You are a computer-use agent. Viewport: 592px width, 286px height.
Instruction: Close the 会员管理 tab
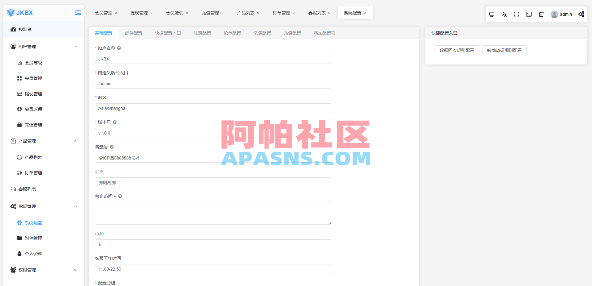[116, 13]
